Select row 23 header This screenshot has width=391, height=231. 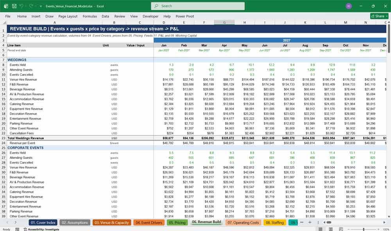pos(4,138)
